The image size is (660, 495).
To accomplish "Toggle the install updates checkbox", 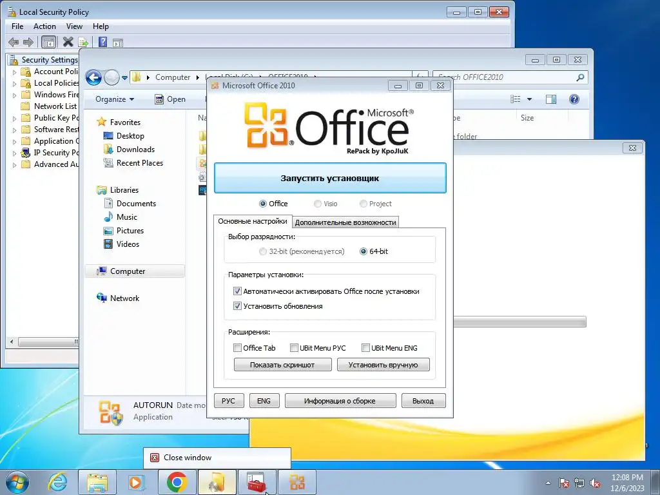I will point(237,306).
